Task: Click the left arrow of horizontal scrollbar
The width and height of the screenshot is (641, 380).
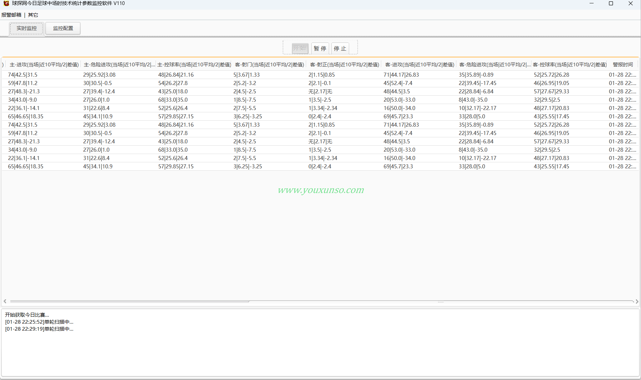Action: point(5,301)
